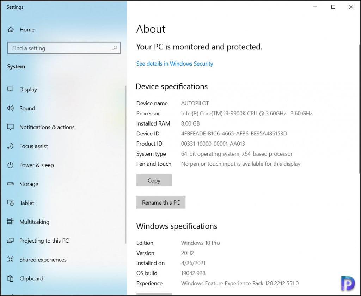Click Rename this PC
The width and height of the screenshot is (361, 296).
pyautogui.click(x=161, y=202)
